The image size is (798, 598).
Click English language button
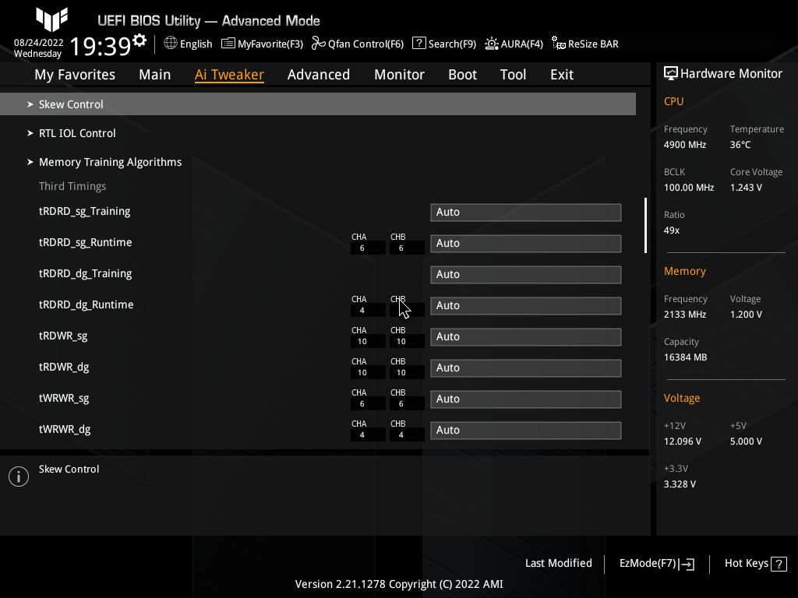click(196, 44)
